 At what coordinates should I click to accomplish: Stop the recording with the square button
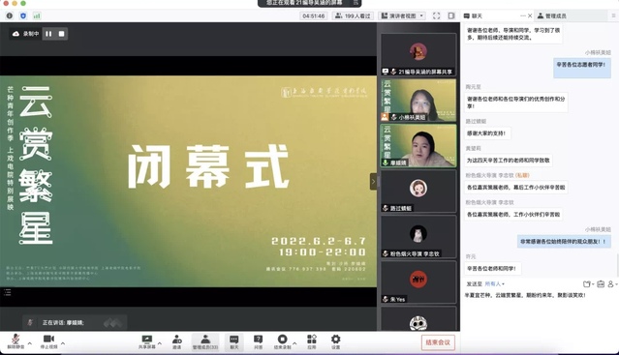pyautogui.click(x=62, y=34)
